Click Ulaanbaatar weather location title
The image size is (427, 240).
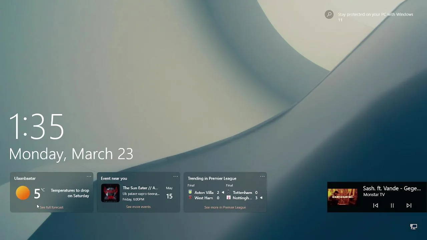(x=25, y=178)
